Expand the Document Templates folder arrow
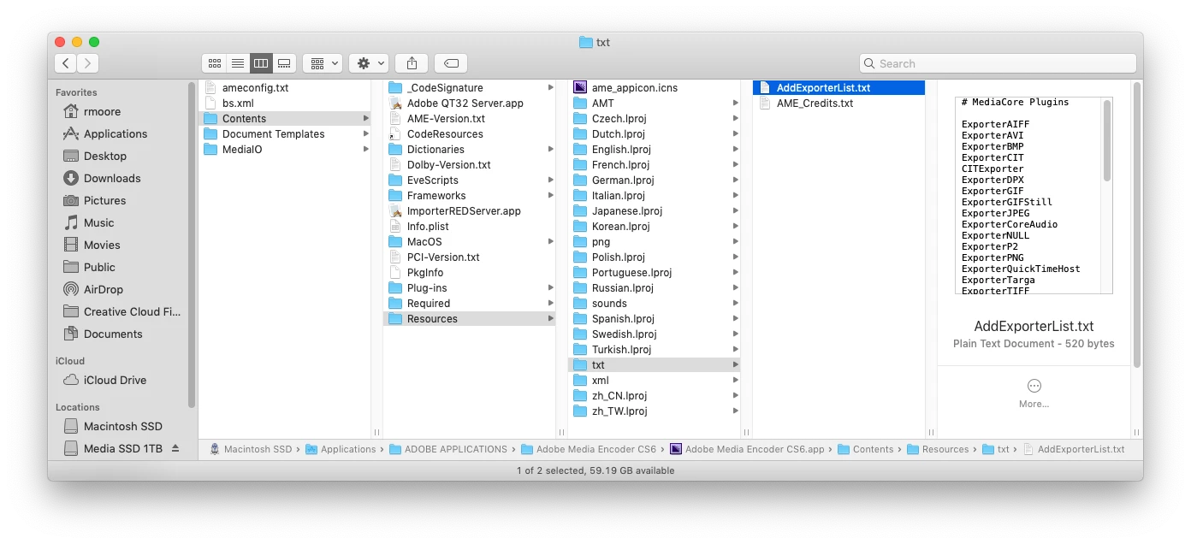This screenshot has height=544, width=1191. [365, 133]
